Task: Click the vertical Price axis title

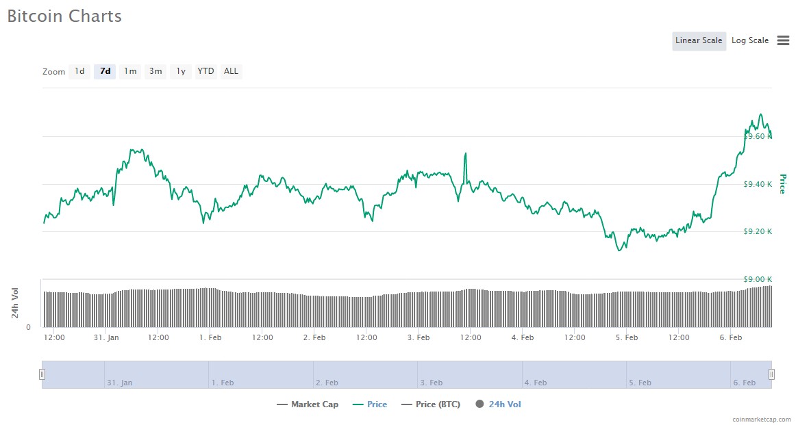Action: pyautogui.click(x=783, y=183)
